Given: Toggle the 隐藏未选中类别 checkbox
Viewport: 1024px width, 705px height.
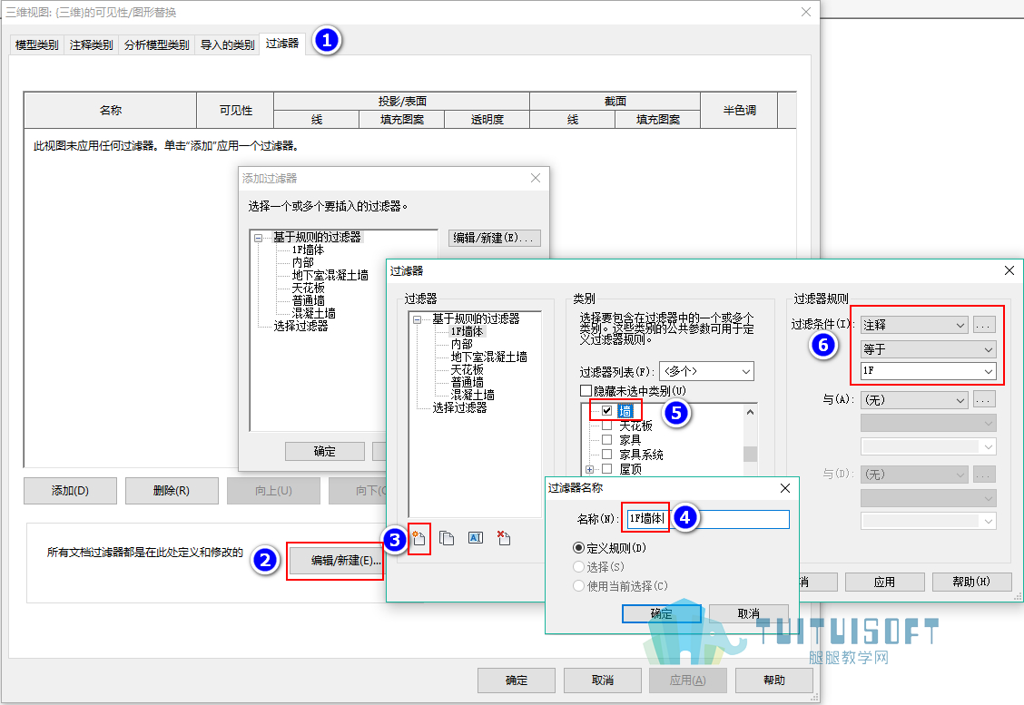Looking at the screenshot, I should click(x=586, y=391).
